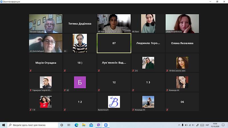
Task: Click the Zoom icon in the taskbar
Action: [106, 125]
